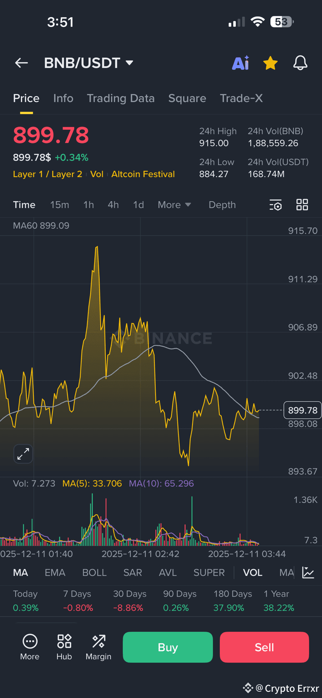Tap the 24h Low 884.27 value

point(214,174)
